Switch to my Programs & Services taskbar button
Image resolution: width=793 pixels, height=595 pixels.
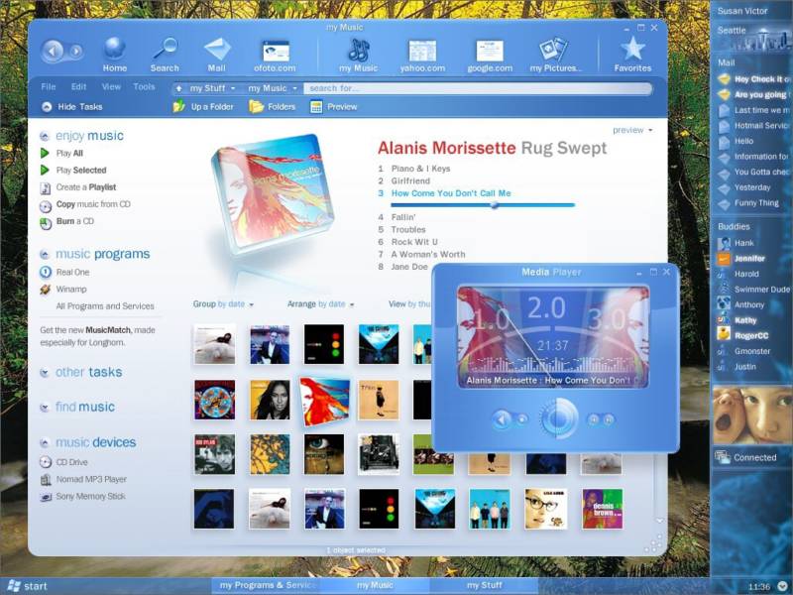click(x=266, y=585)
